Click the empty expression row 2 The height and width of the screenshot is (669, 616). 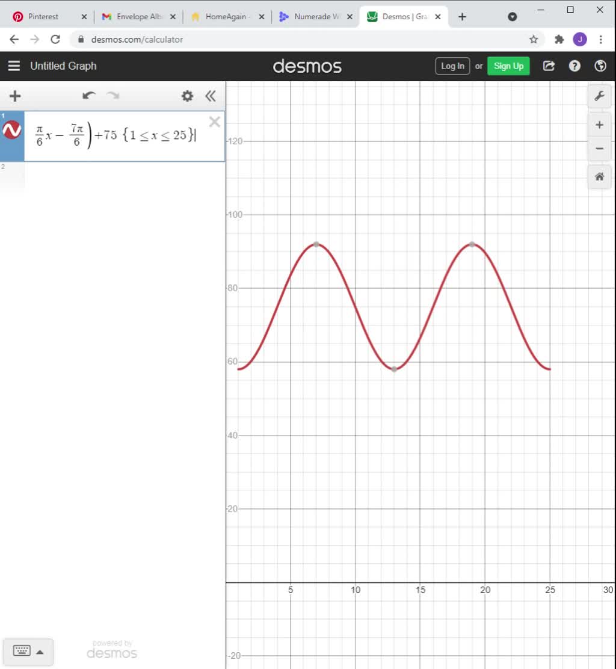pos(120,177)
